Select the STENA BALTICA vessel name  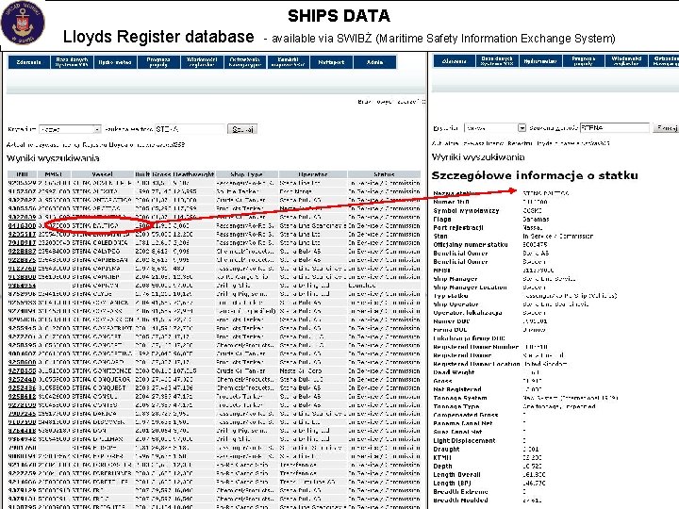click(x=95, y=225)
